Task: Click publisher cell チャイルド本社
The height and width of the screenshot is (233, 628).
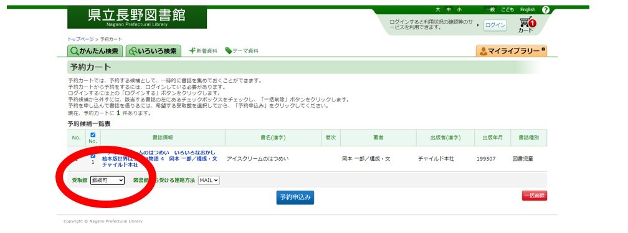Action: tap(436, 159)
